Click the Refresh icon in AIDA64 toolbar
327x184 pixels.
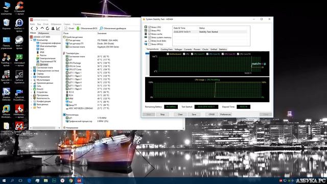tap(48, 29)
